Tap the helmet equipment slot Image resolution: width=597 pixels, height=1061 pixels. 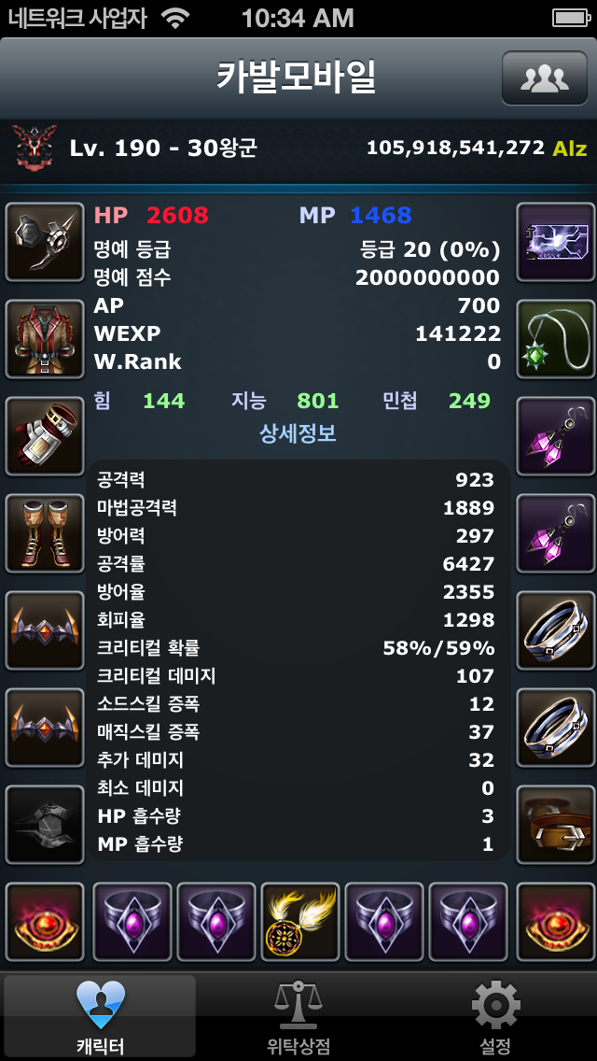point(45,242)
